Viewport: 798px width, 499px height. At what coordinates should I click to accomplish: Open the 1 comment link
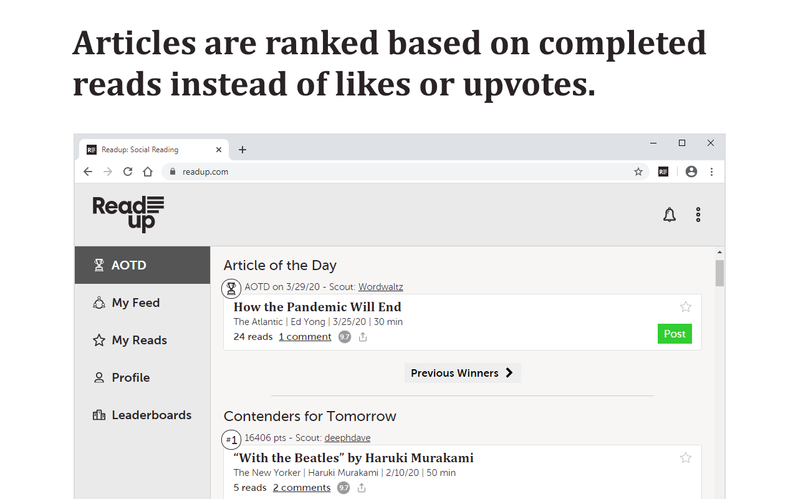pos(305,337)
